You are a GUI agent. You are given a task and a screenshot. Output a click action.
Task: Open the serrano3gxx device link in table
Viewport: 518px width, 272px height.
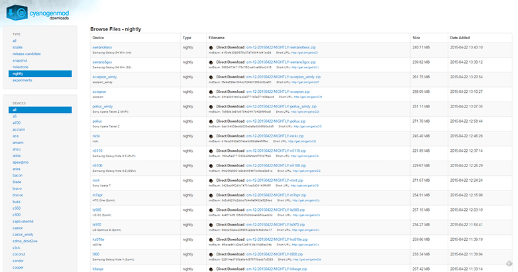click(x=102, y=62)
